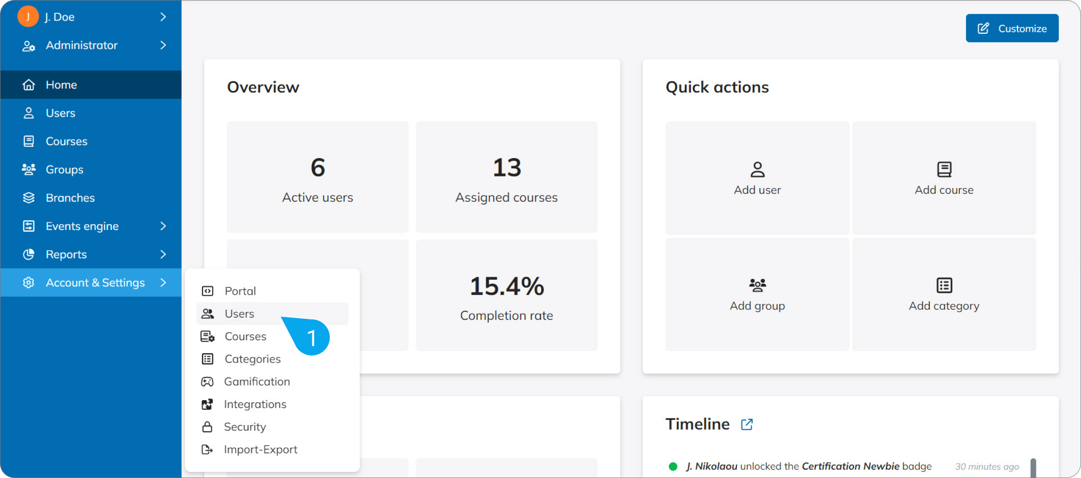Click the Add user person icon
This screenshot has width=1081, height=478.
pyautogui.click(x=757, y=169)
